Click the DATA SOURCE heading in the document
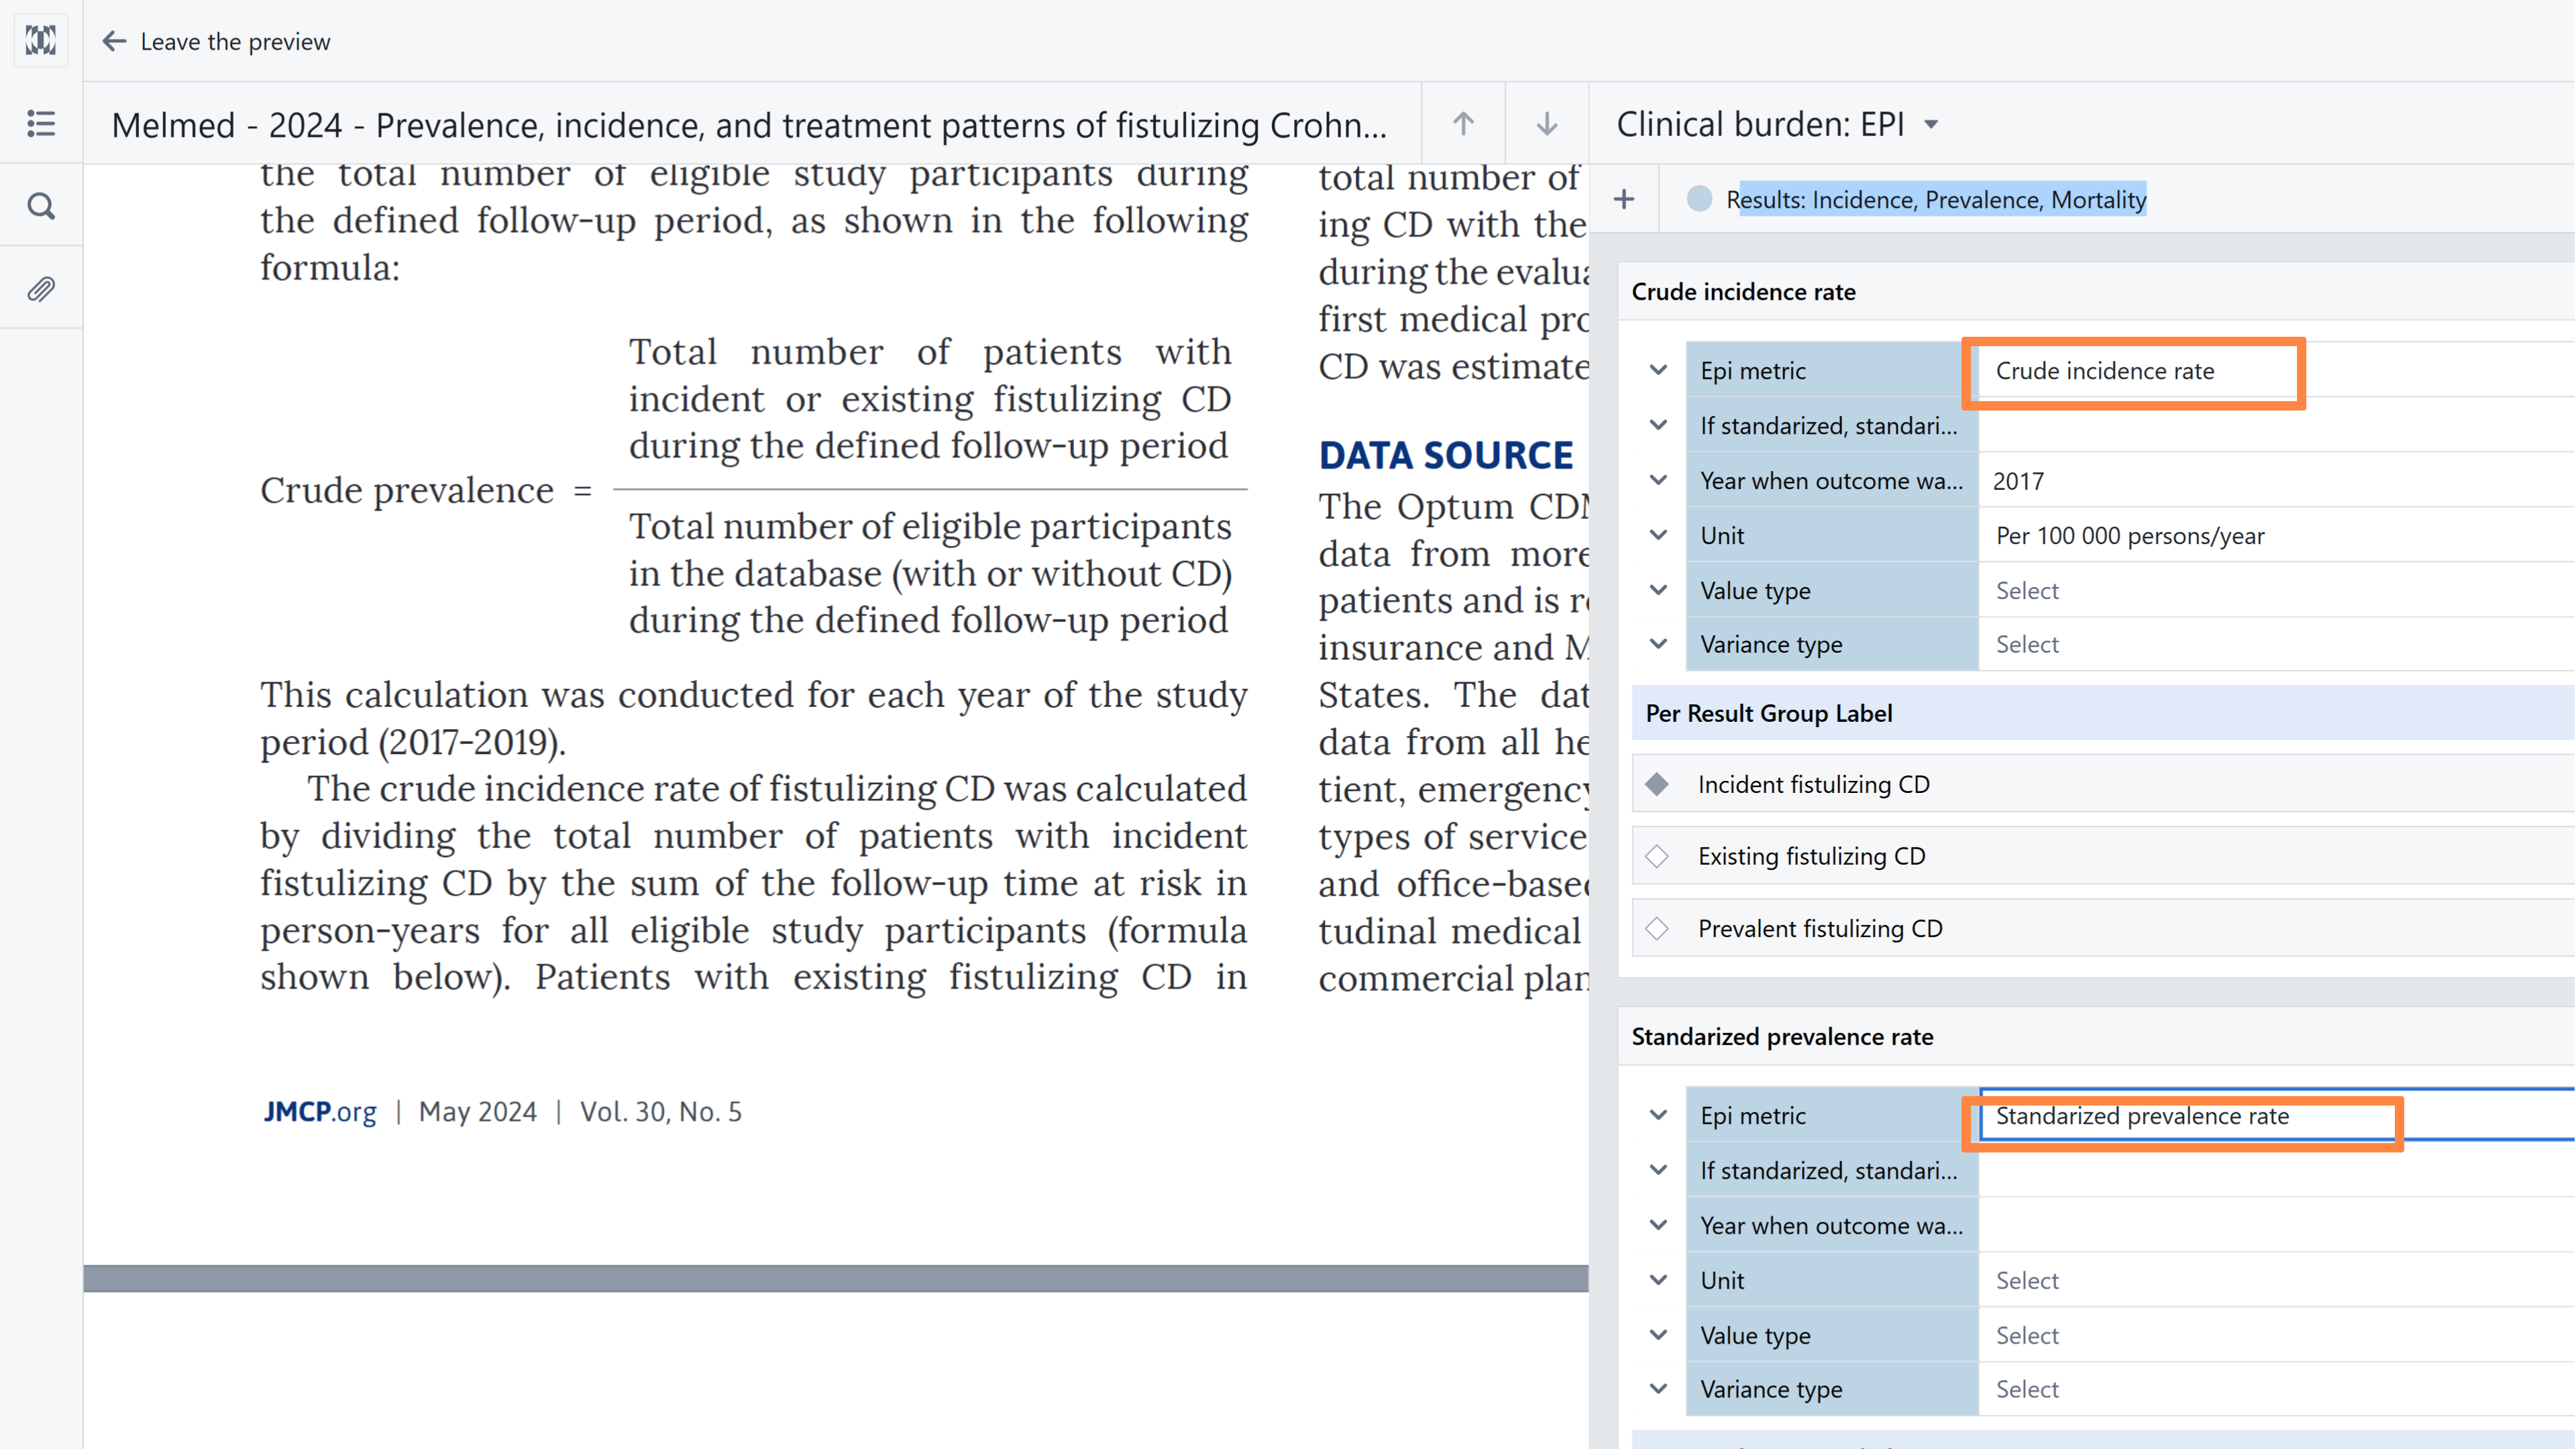The width and height of the screenshot is (2576, 1449). (1445, 455)
